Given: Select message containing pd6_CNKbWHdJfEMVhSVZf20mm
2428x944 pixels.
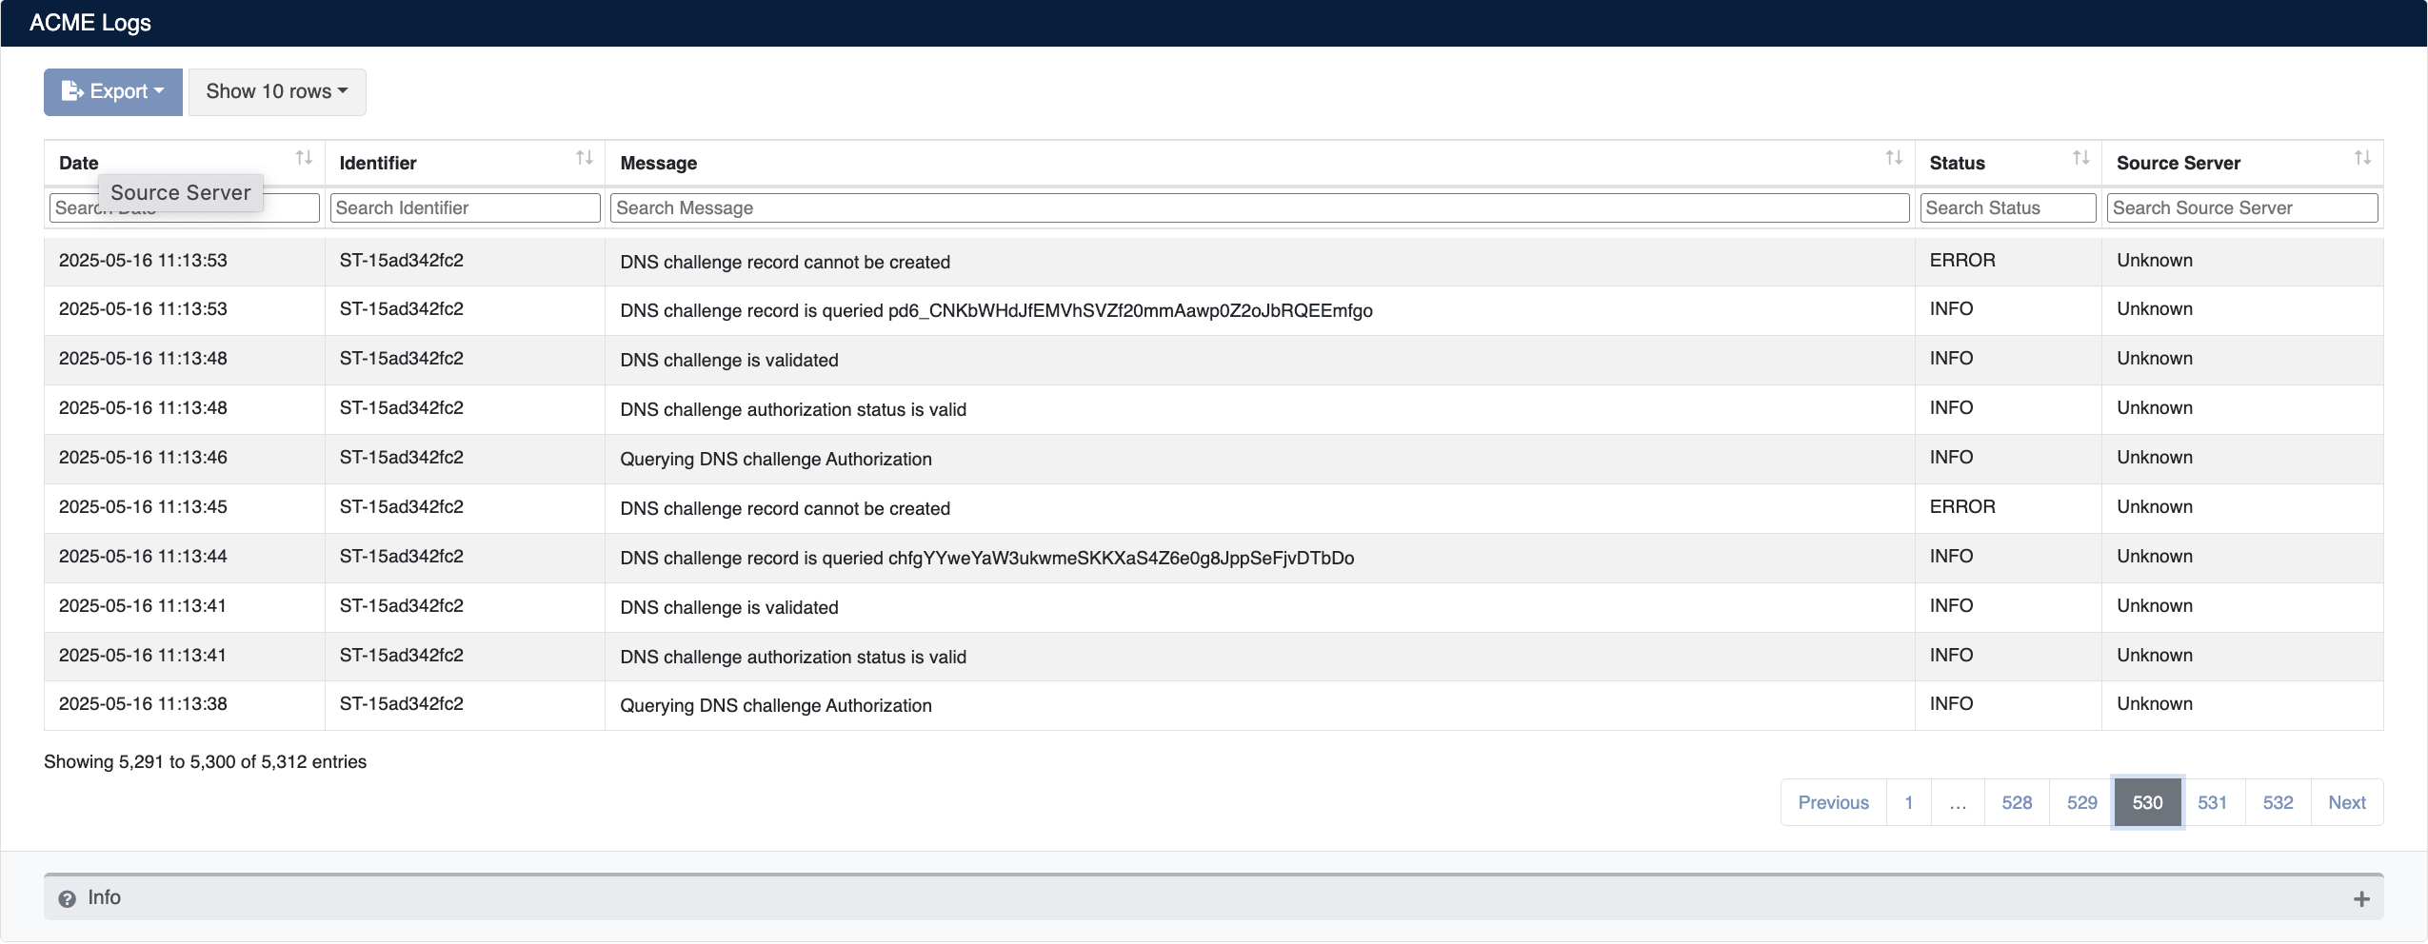Looking at the screenshot, I should click(x=996, y=310).
